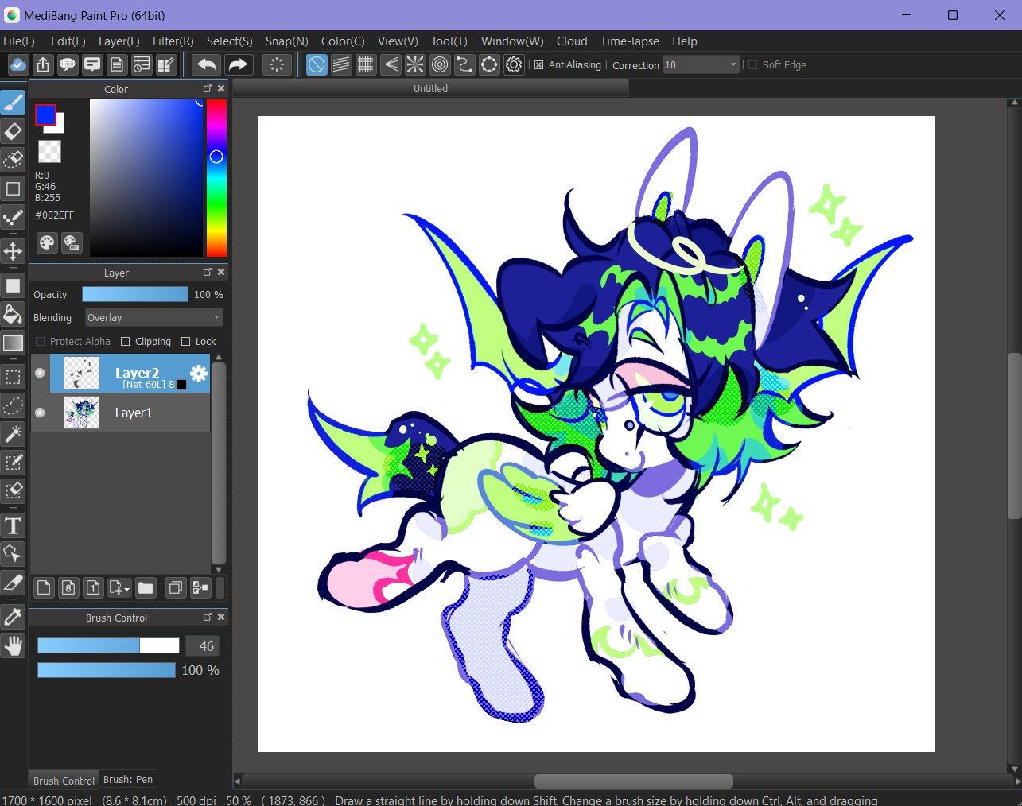This screenshot has height=806, width=1022.
Task: Click the brush size slider
Action: (x=108, y=646)
